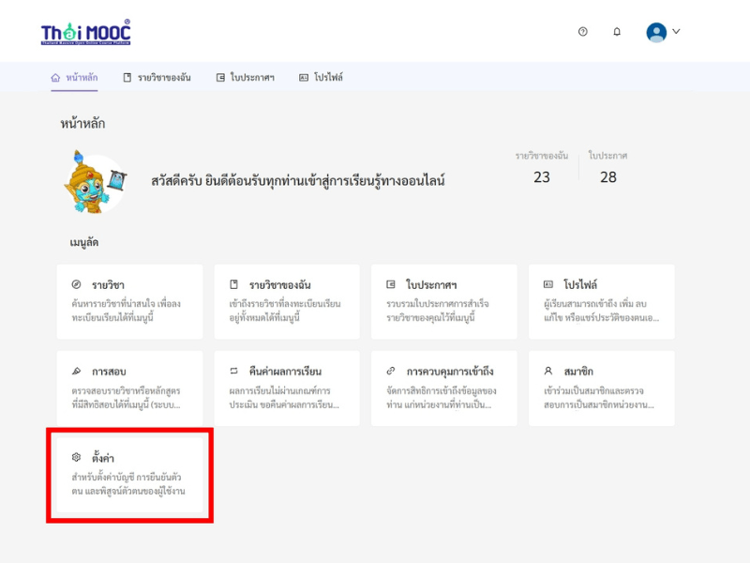
Task: Click the help question mark icon
Action: coord(582,32)
